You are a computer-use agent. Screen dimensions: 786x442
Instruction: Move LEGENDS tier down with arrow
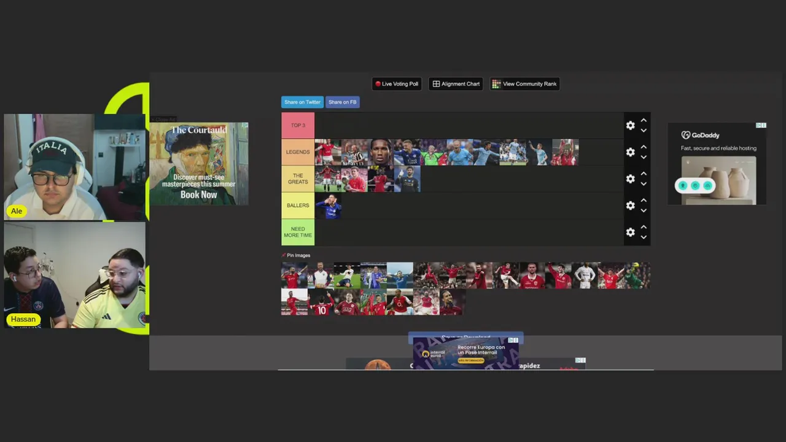tap(644, 157)
